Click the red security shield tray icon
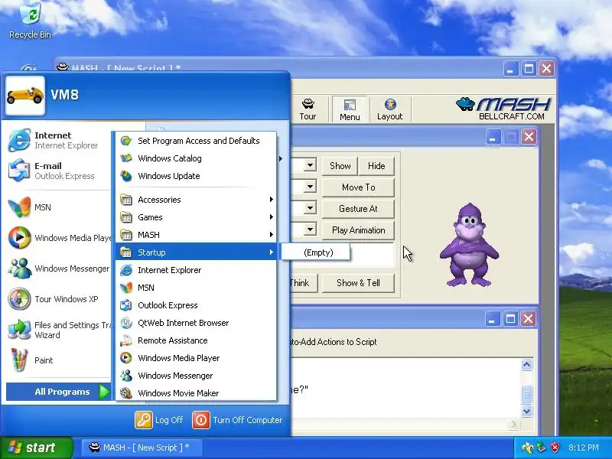612x459 pixels. 555,448
